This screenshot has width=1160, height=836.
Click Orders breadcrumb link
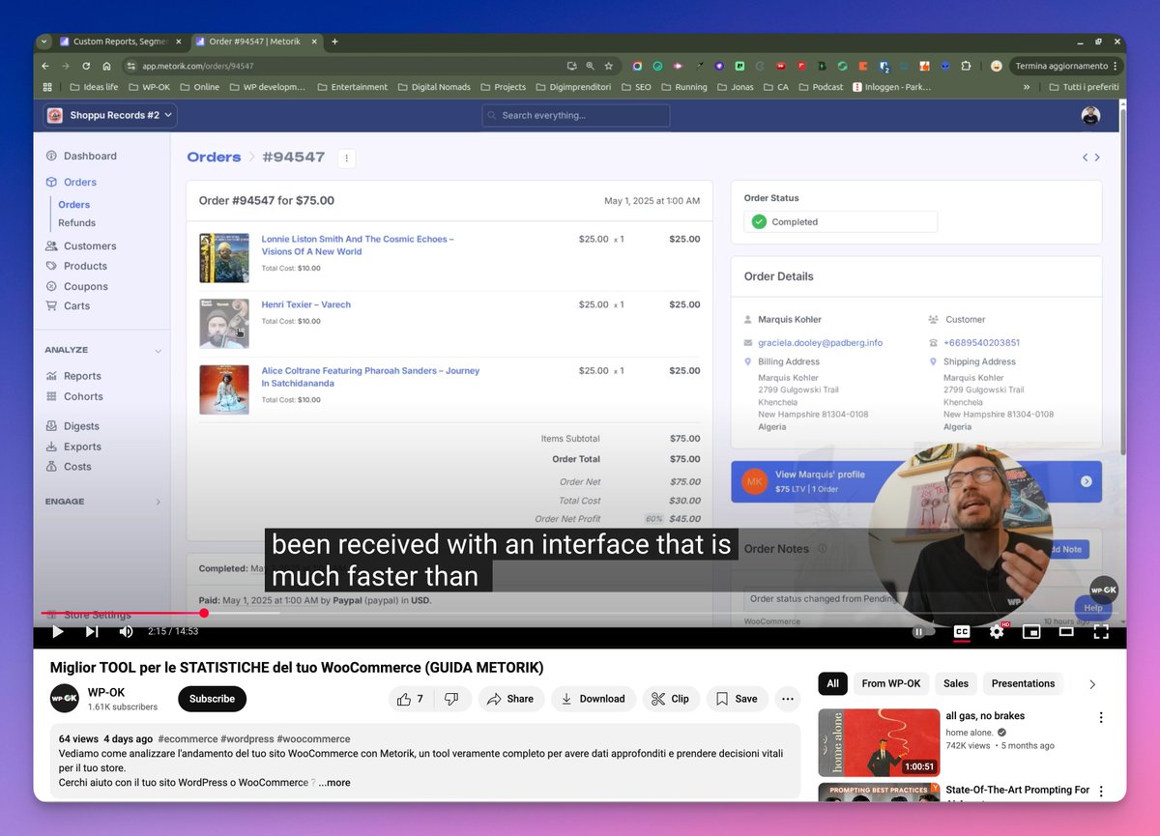214,157
